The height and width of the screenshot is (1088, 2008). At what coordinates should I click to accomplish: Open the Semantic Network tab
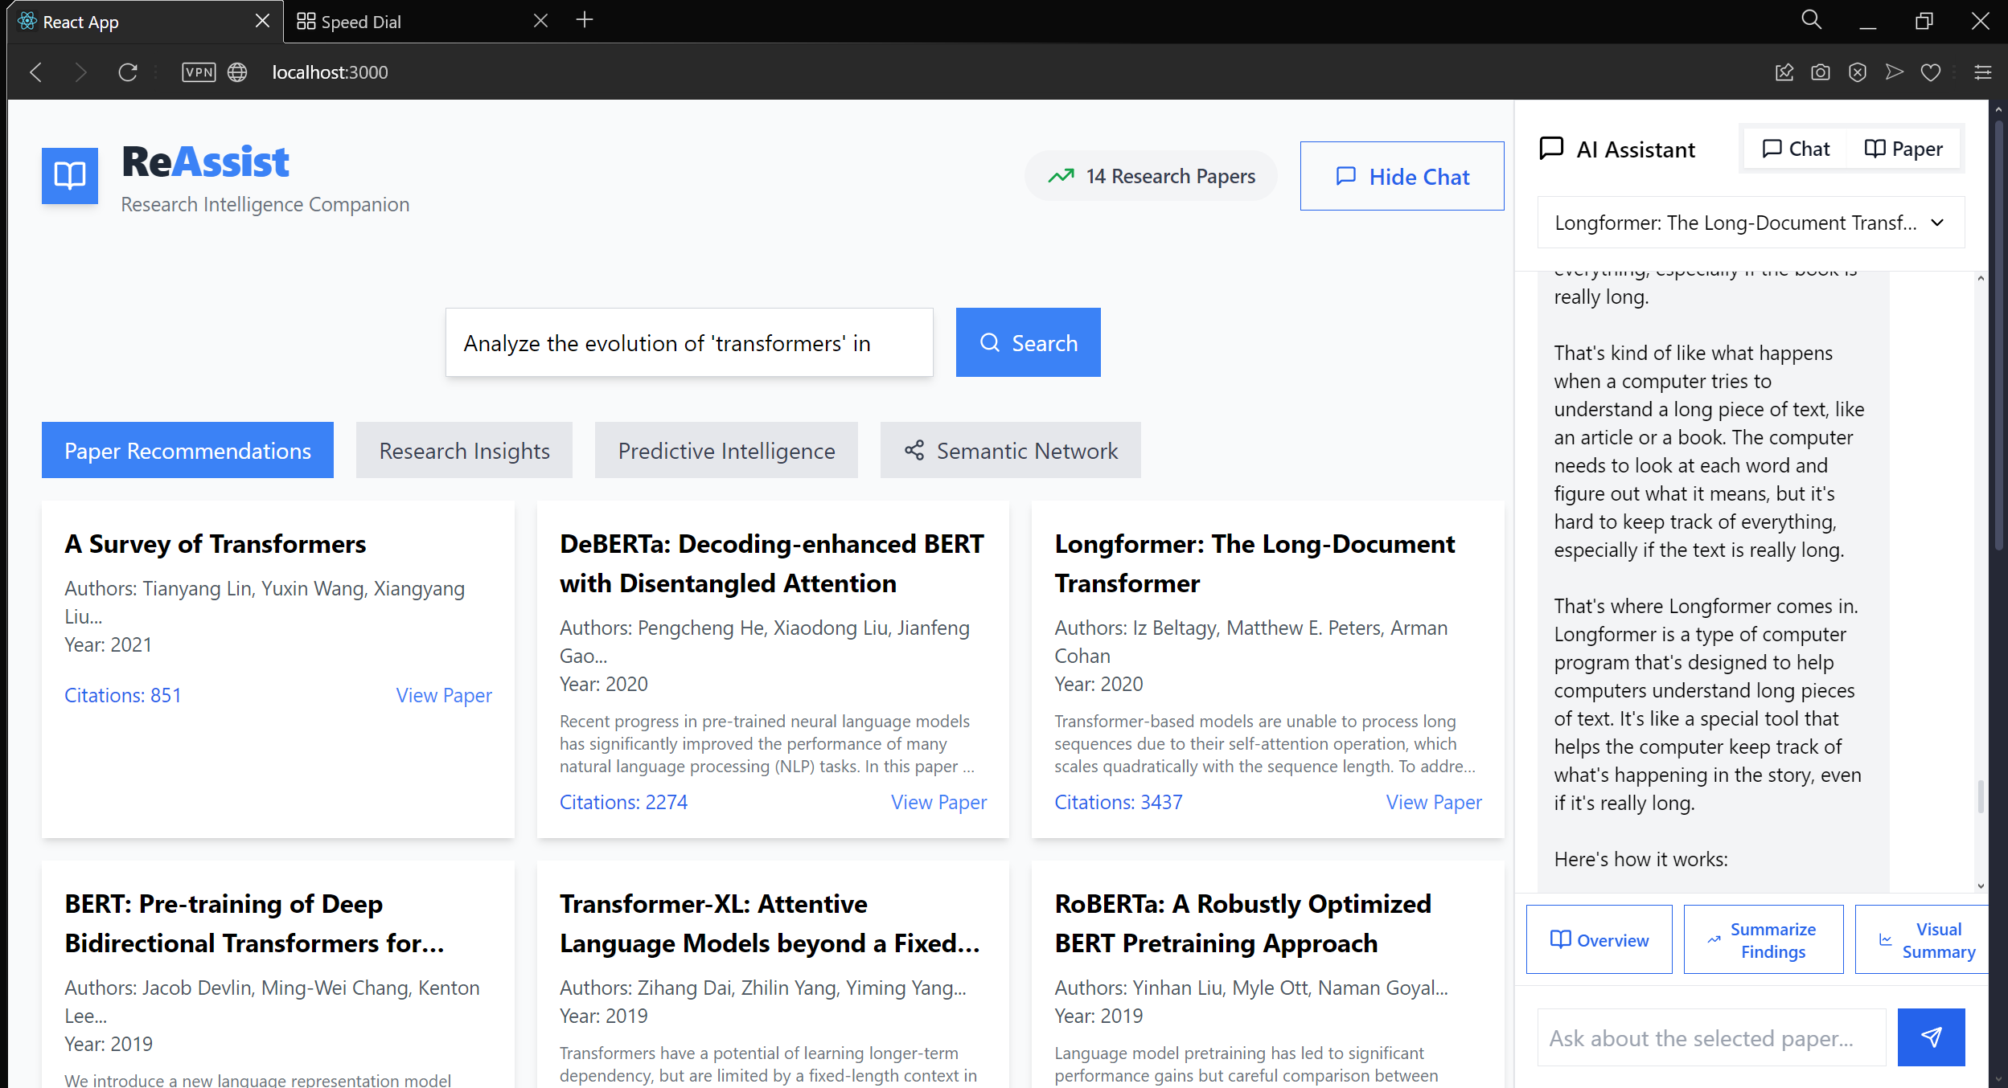[1010, 450]
